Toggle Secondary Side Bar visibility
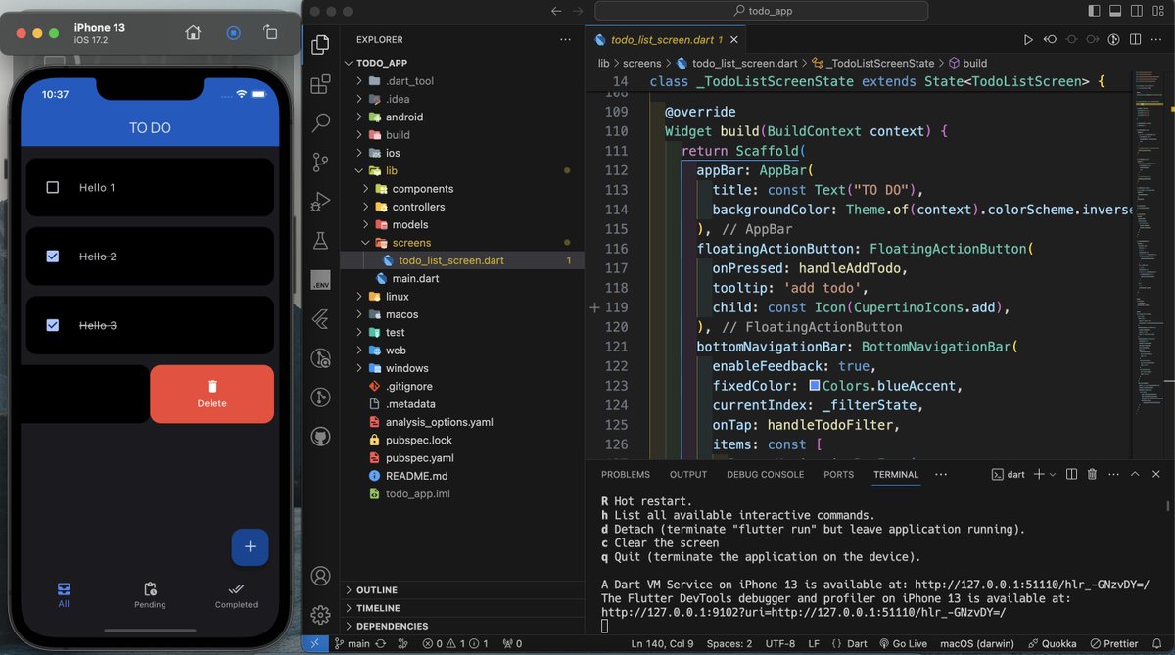 (x=1136, y=11)
